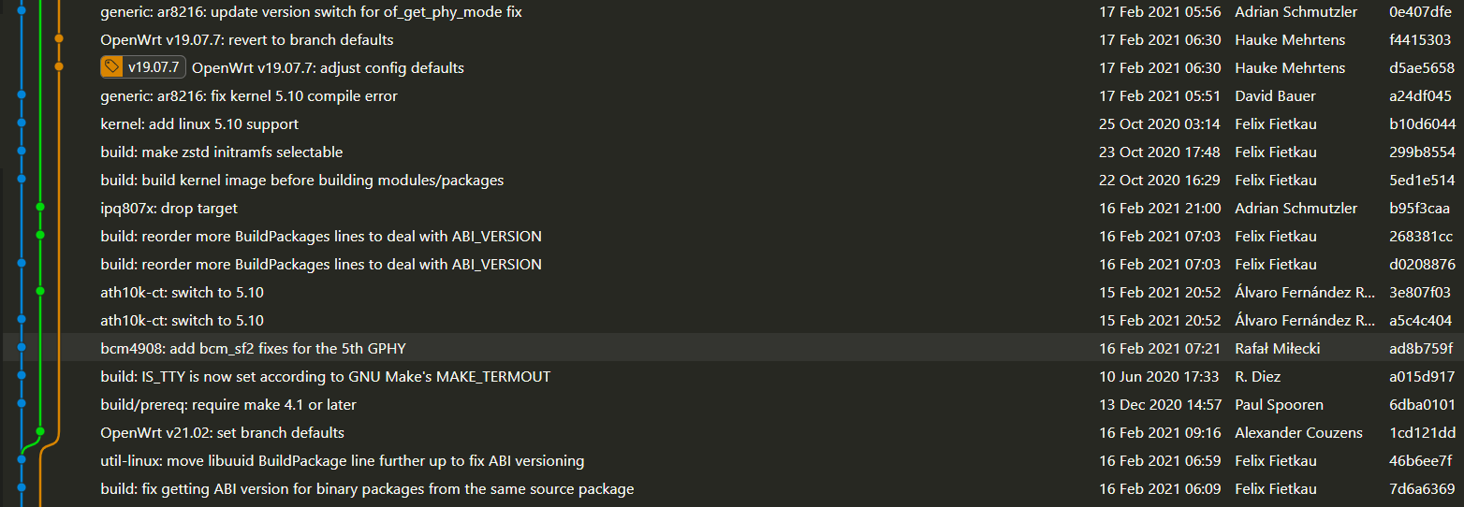The height and width of the screenshot is (507, 1464).
Task: Select commit 'bcm4908: add bcm_sf2 fixes for the 5th GPHY'
Action: 253,348
